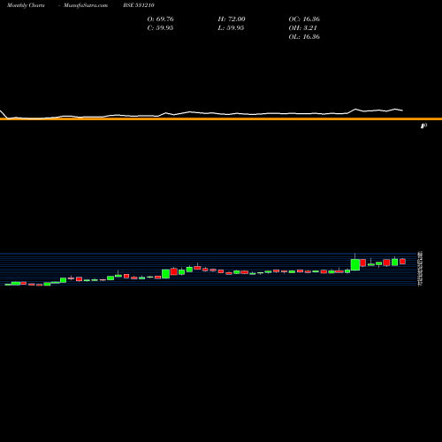Click the 'BSE 531210' symbol text
Screen dimensions: 442x442
[x=139, y=5]
